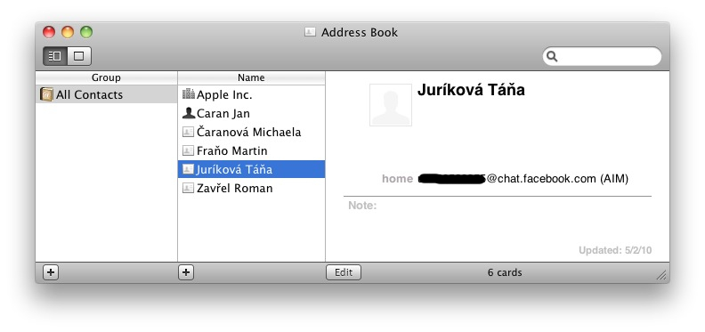Open the home label for chat address
The image size is (705, 332).
[397, 179]
